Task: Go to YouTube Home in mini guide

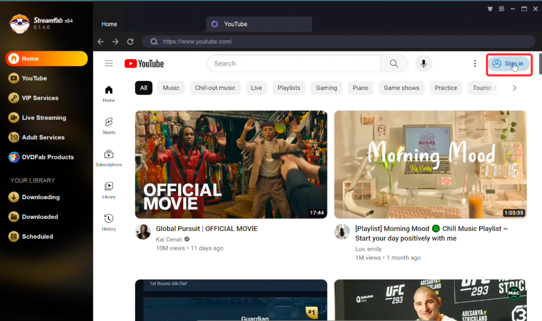Action: click(x=109, y=94)
